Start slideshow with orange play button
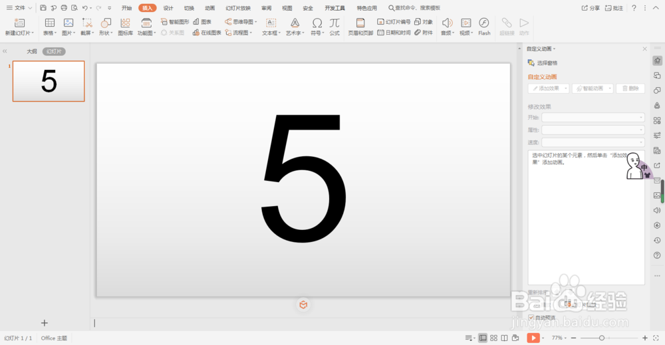 (x=533, y=338)
